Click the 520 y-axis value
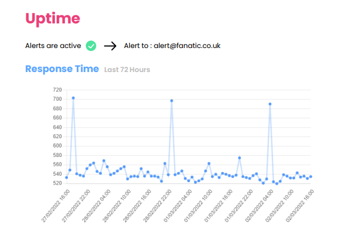This screenshot has height=239, width=356. [57, 183]
